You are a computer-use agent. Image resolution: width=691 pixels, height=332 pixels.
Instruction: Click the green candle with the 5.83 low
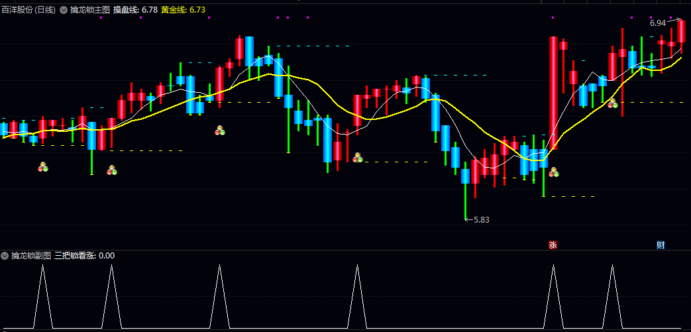point(465,190)
